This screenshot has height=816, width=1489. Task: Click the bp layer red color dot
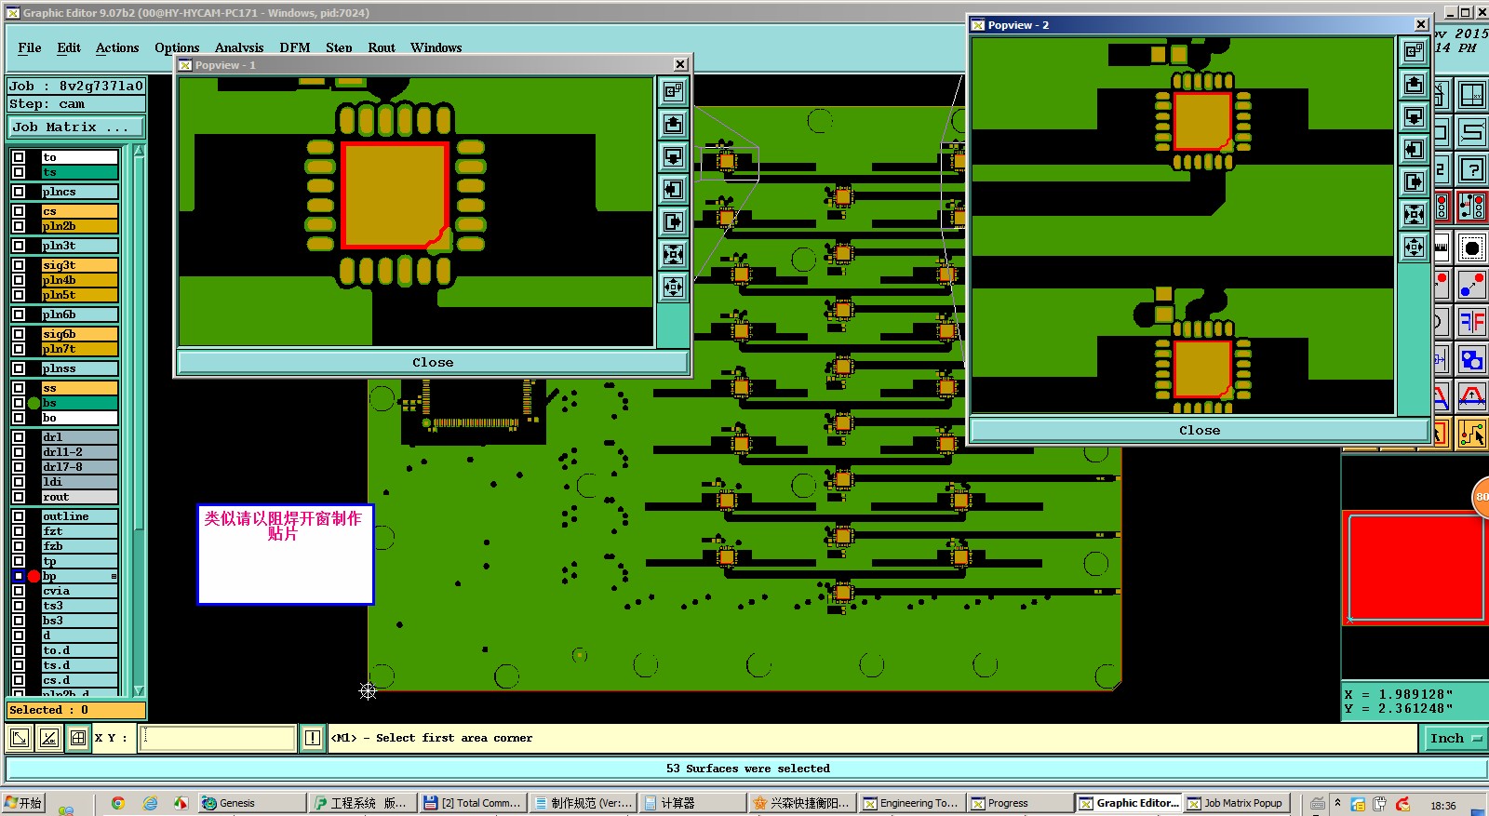tap(34, 576)
